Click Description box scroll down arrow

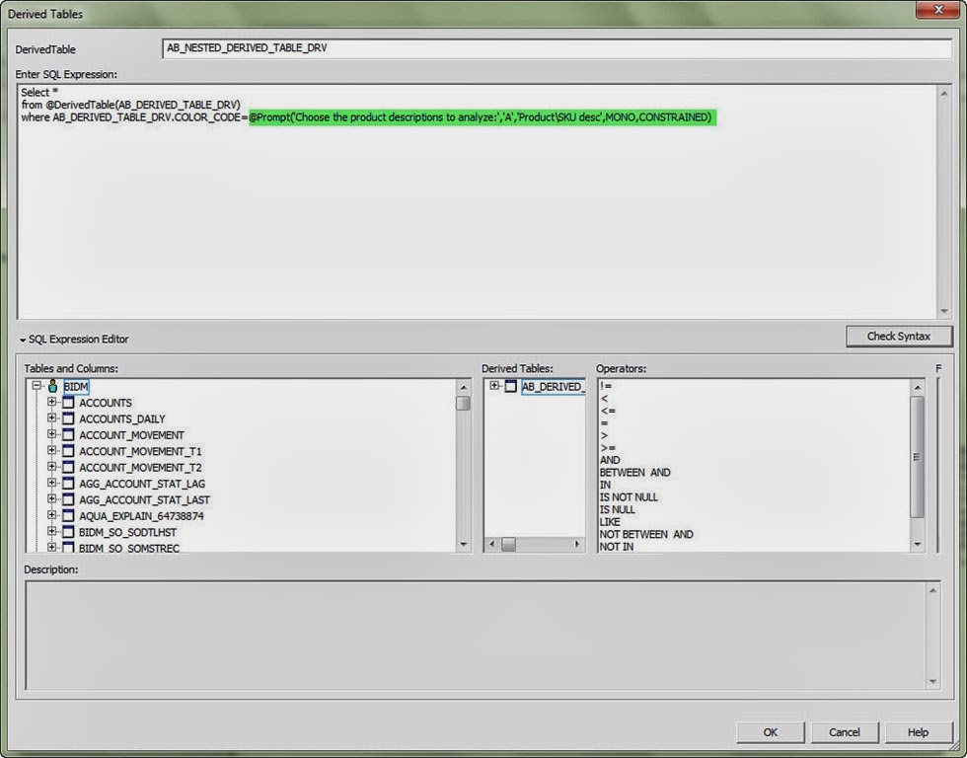coord(932,682)
